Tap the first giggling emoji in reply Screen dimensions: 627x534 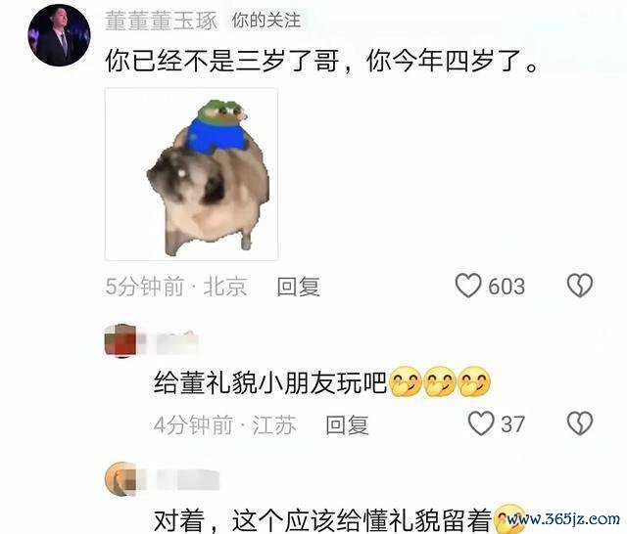click(x=406, y=382)
